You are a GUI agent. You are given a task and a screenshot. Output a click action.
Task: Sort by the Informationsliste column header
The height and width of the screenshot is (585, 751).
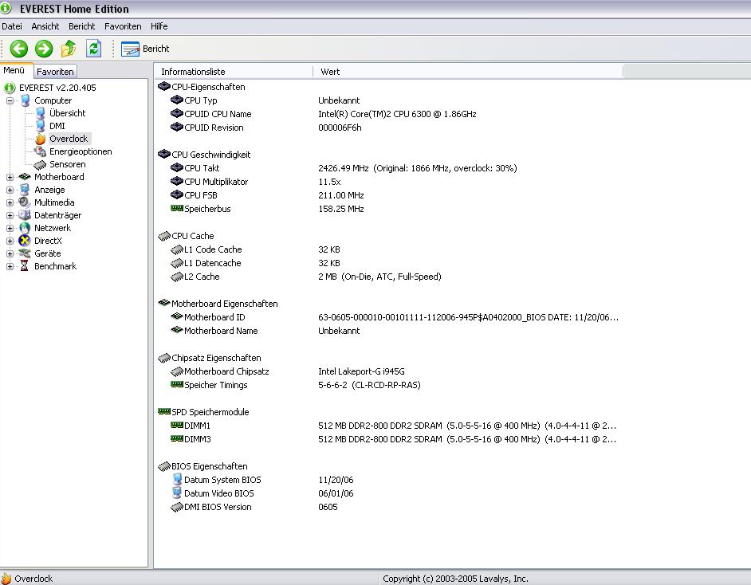point(234,72)
